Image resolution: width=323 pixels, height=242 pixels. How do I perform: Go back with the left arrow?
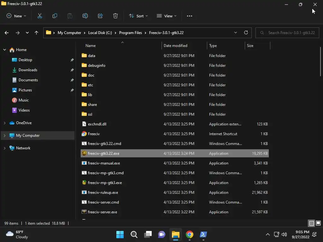point(7,33)
